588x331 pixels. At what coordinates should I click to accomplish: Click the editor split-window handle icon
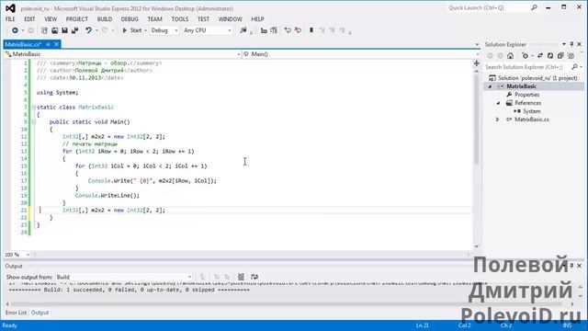pyautogui.click(x=477, y=63)
